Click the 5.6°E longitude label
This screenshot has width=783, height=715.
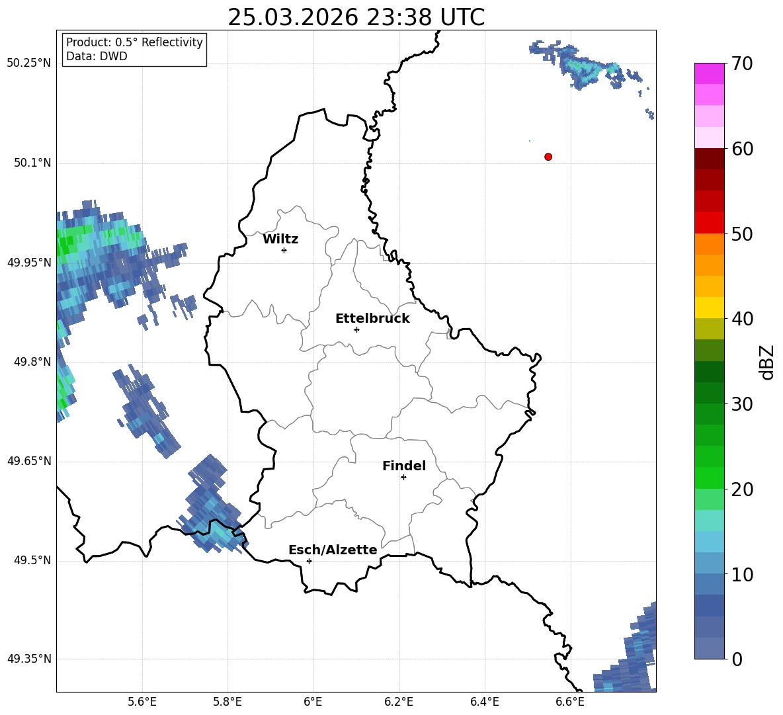tap(142, 702)
